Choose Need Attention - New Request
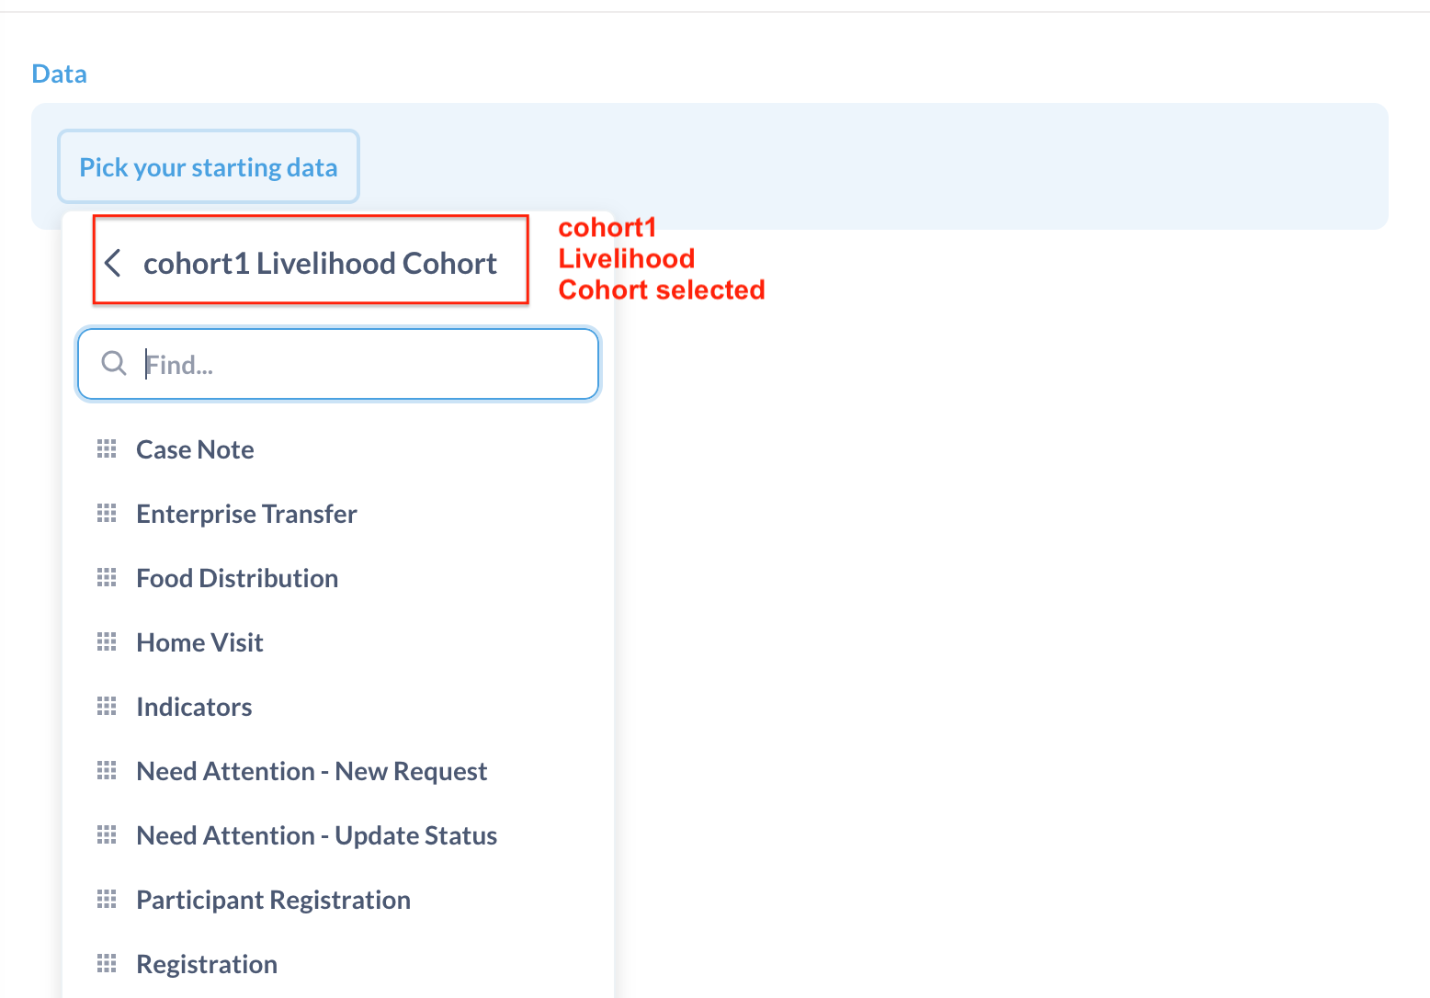Image resolution: width=1430 pixels, height=998 pixels. pos(312,770)
